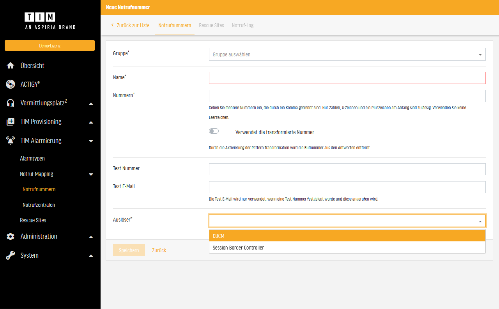Click into the Name input field
Image resolution: width=499 pixels, height=309 pixels.
point(347,78)
